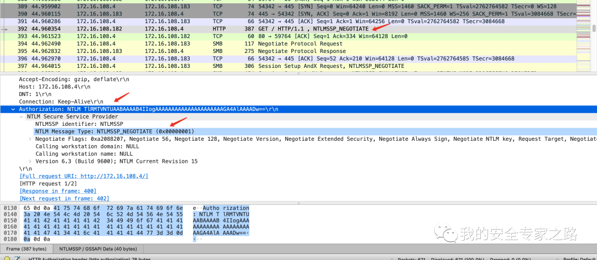
Task: Collapse the Authorization NTLM header tree
Action: click(x=14, y=109)
